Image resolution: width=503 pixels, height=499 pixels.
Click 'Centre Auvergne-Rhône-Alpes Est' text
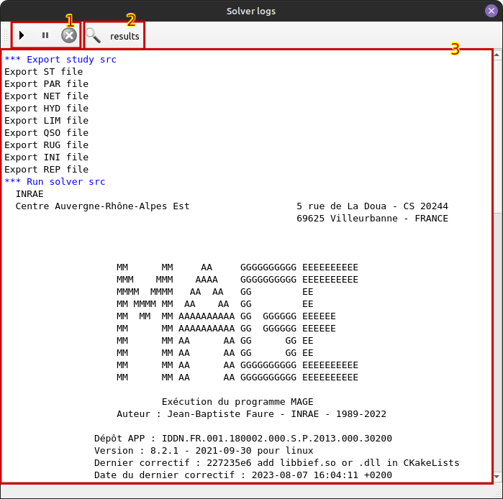click(x=102, y=206)
